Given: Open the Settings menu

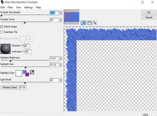Looking at the screenshot, I should [28, 8].
